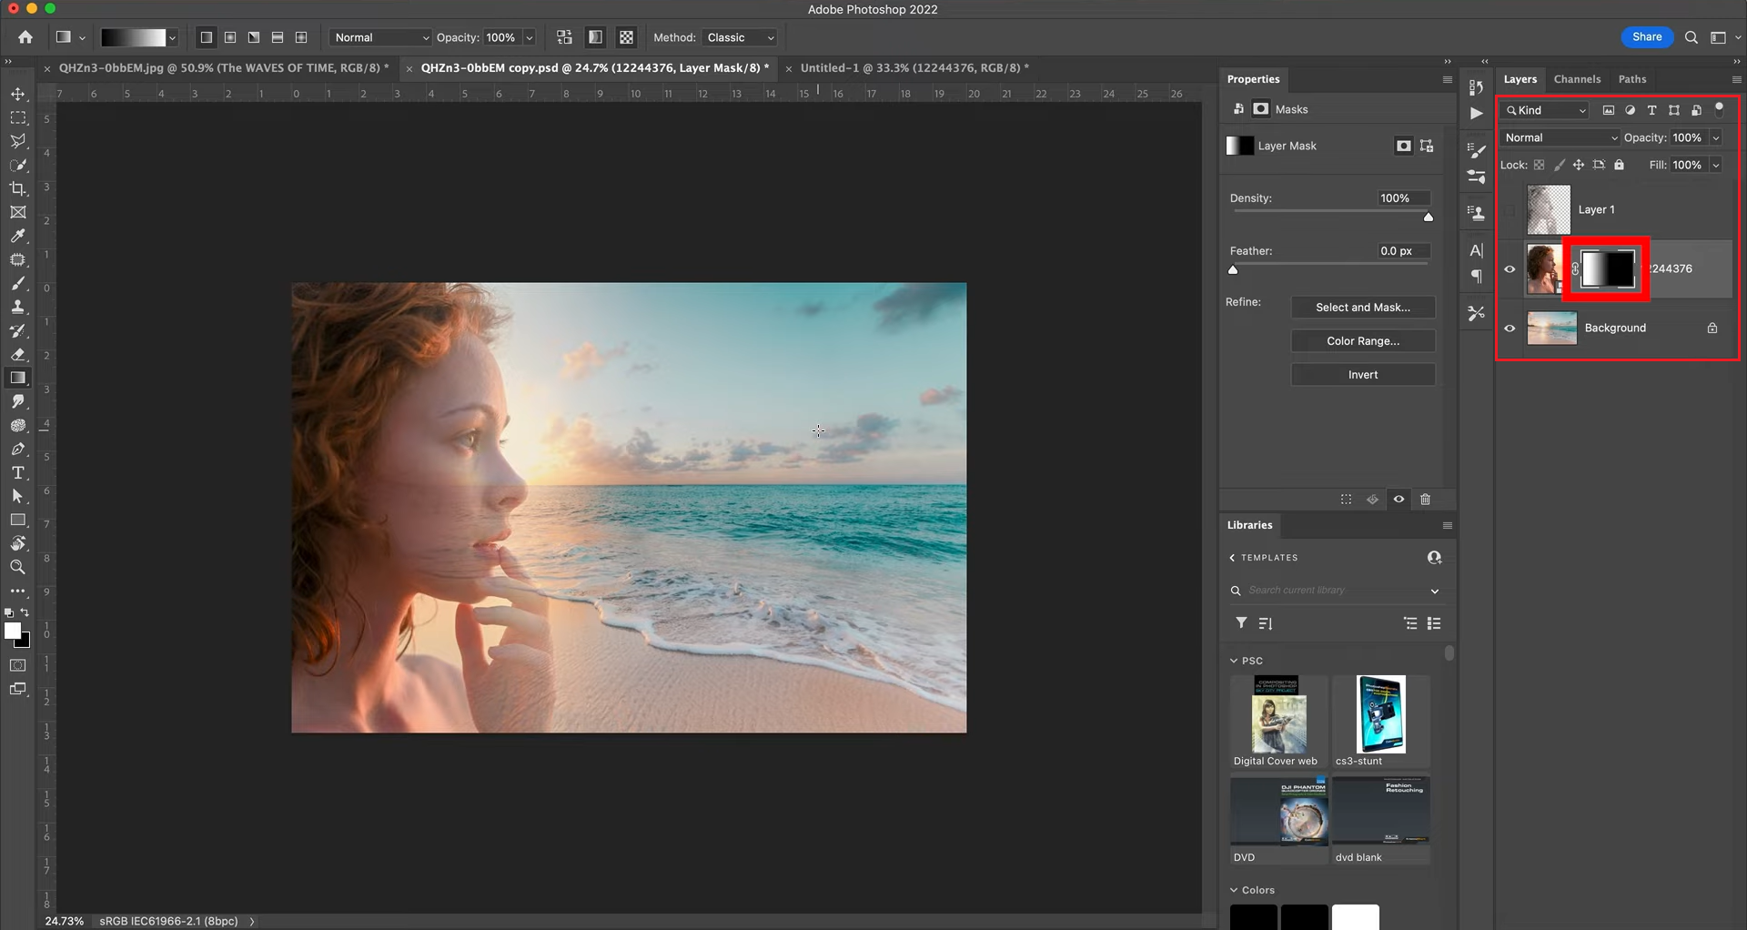This screenshot has width=1747, height=930.
Task: Toggle lock transparency for the layer
Action: (x=1540, y=165)
